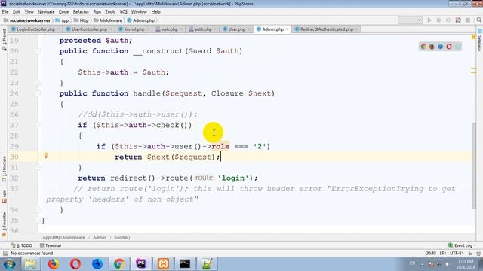Open the File menu

point(5,12)
